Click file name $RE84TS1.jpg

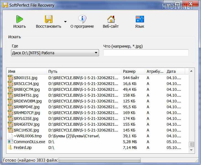coord(26,95)
